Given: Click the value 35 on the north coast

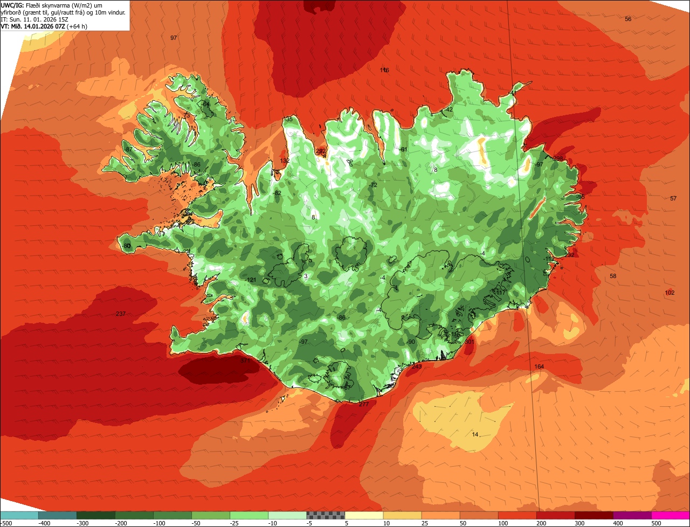Looking at the screenshot, I should [x=289, y=120].
